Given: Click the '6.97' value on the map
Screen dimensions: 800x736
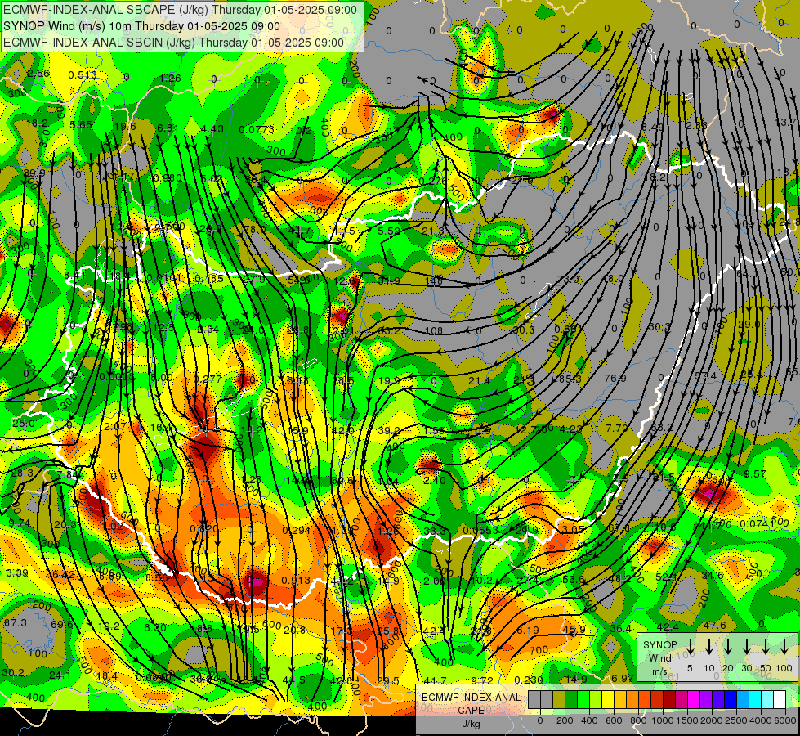Looking at the screenshot, I should 623,678.
